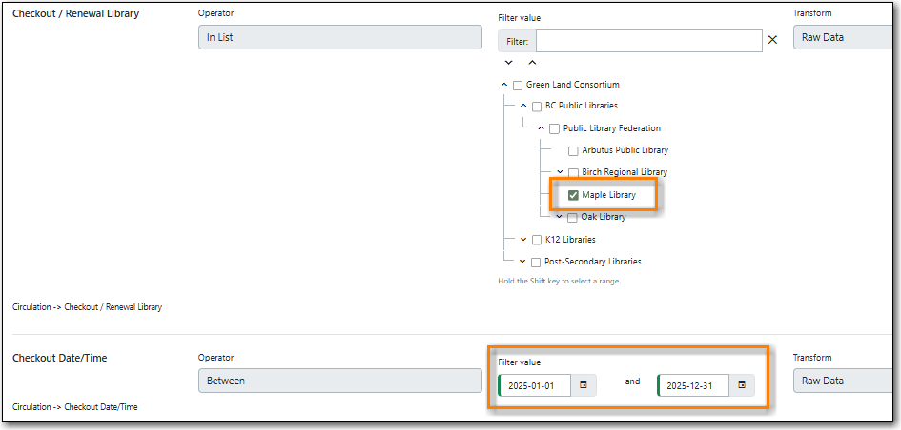Image resolution: width=901 pixels, height=430 pixels.
Task: Check the Arbutus Public Library checkbox
Action: pos(573,150)
